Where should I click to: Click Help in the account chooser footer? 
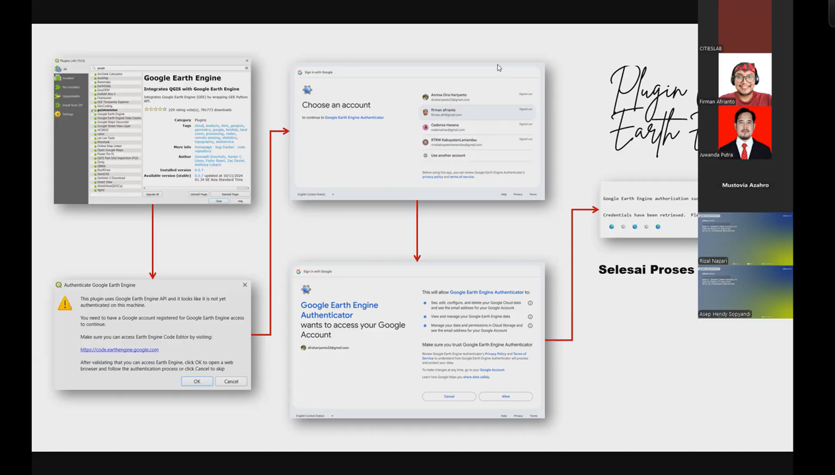503,195
